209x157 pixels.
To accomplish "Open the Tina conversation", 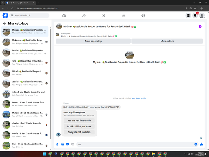I will (25, 62).
